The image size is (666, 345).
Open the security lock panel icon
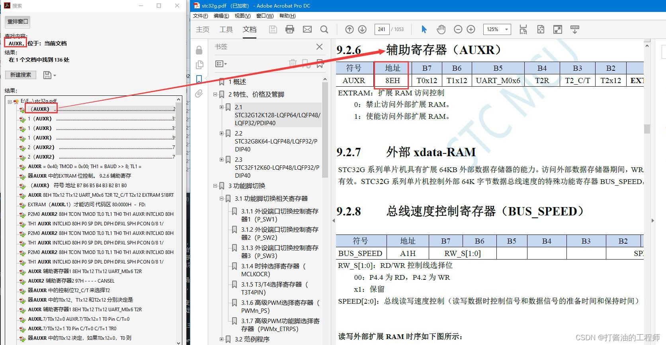point(199,50)
